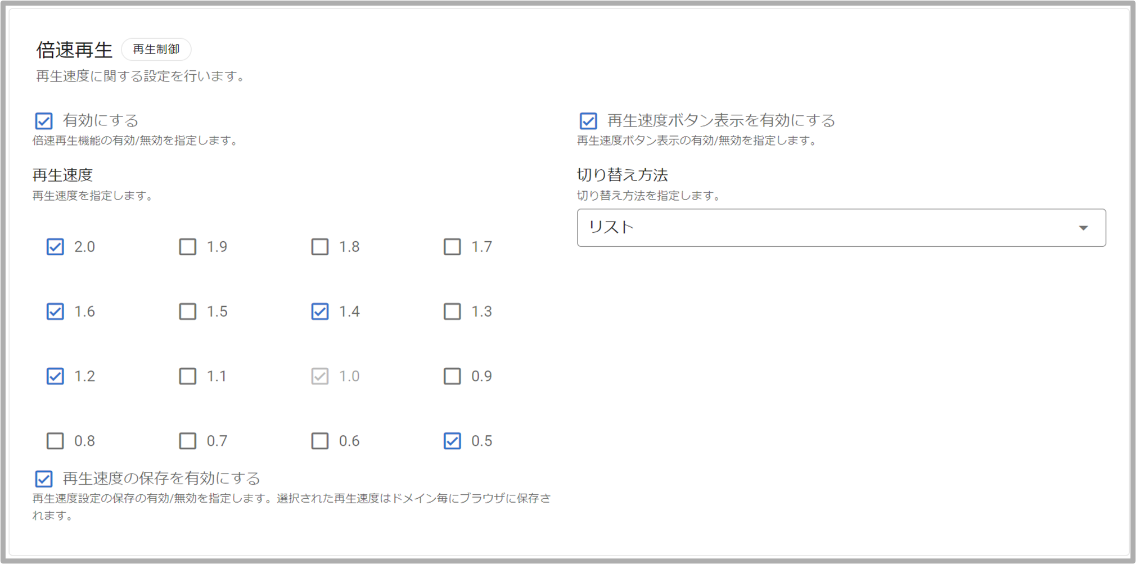Check the 1.8 speed option

coord(320,247)
